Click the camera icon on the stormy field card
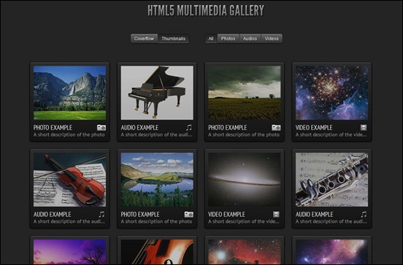This screenshot has width=403, height=265. pos(276,127)
